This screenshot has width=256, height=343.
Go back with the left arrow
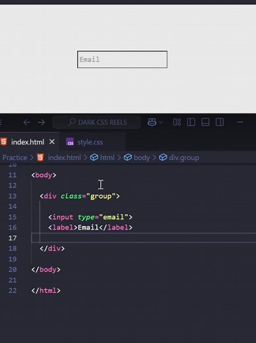coord(27,122)
